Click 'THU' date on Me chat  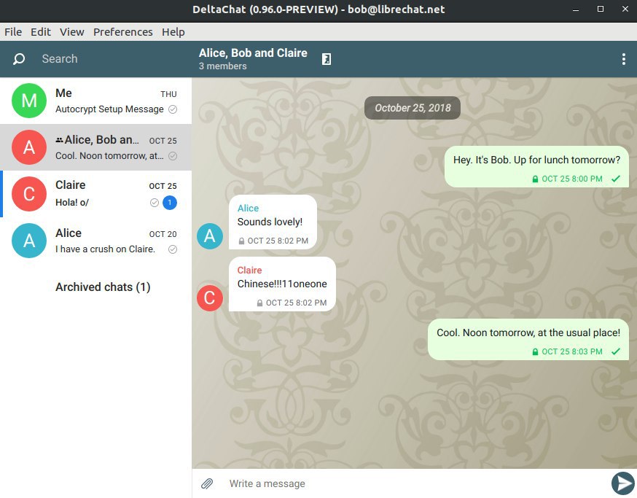pyautogui.click(x=168, y=94)
